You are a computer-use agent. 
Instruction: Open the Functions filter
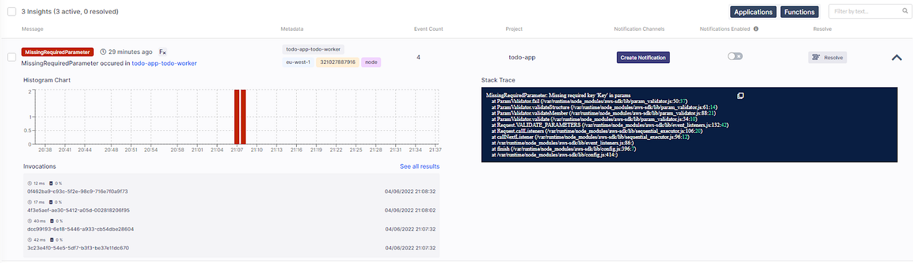click(800, 12)
